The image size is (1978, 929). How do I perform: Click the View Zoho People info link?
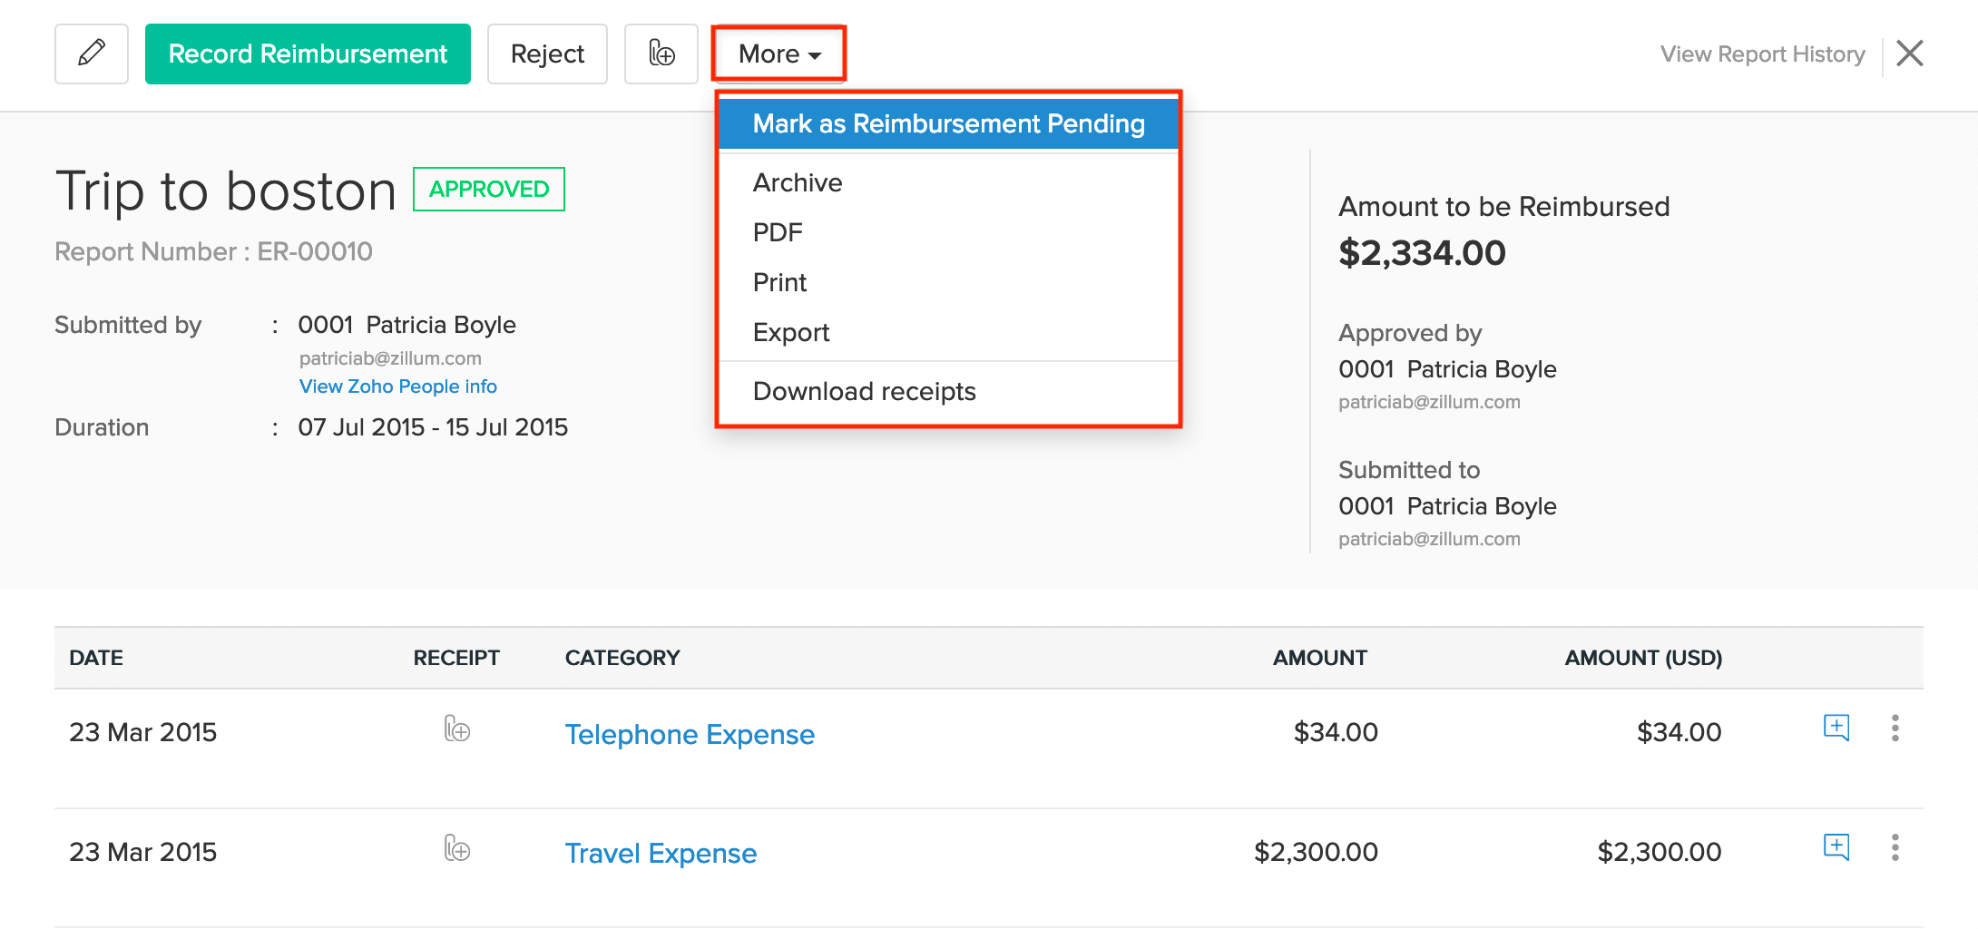click(397, 386)
